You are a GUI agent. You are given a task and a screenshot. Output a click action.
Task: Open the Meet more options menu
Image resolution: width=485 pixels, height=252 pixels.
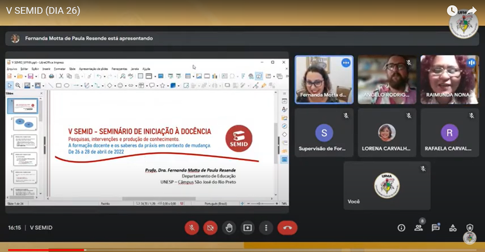click(266, 228)
